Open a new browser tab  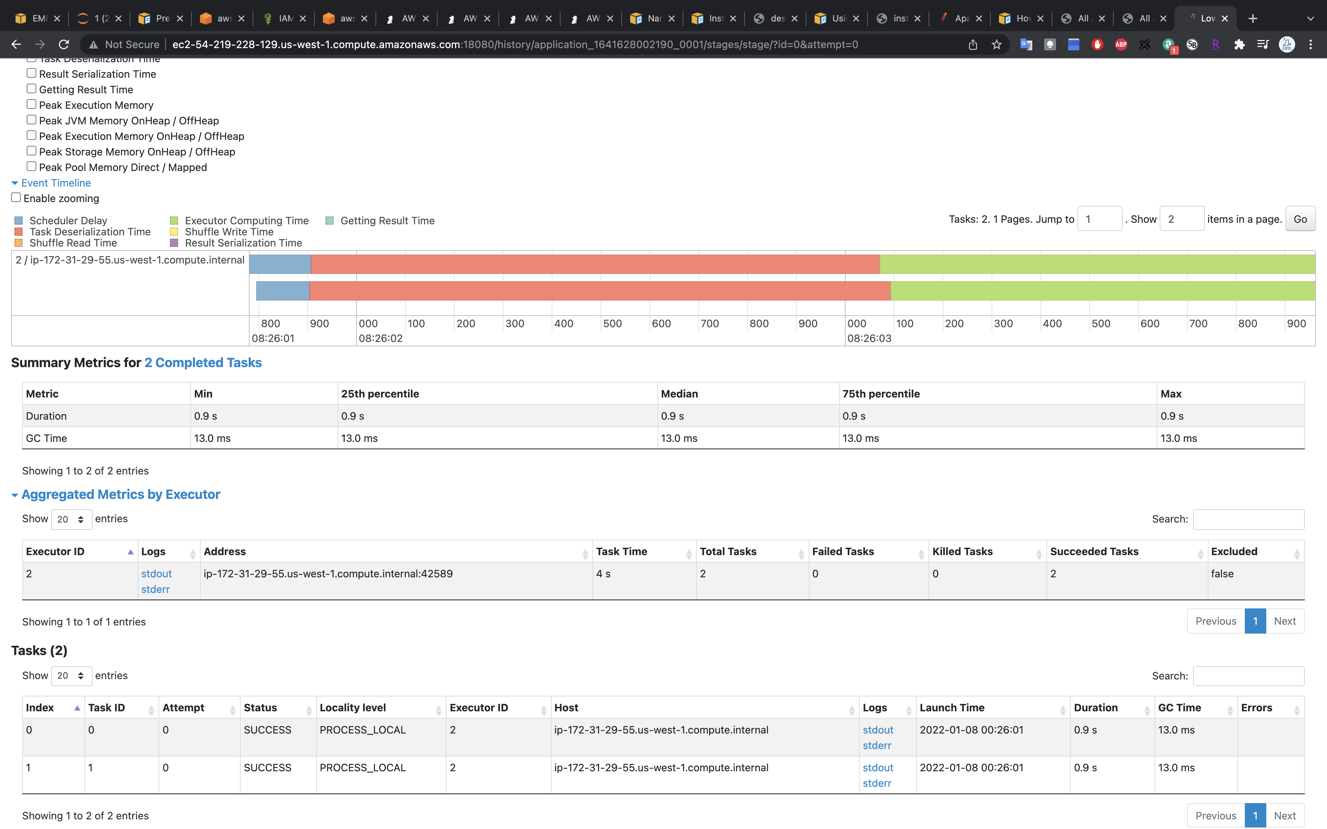1253,19
